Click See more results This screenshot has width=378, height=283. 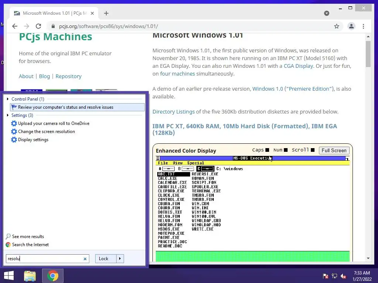(x=28, y=236)
